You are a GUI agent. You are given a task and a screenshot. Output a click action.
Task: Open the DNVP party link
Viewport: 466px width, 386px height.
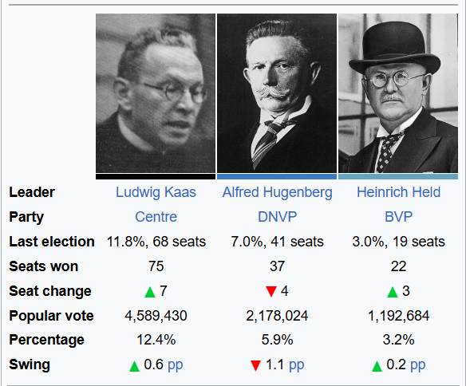click(277, 217)
